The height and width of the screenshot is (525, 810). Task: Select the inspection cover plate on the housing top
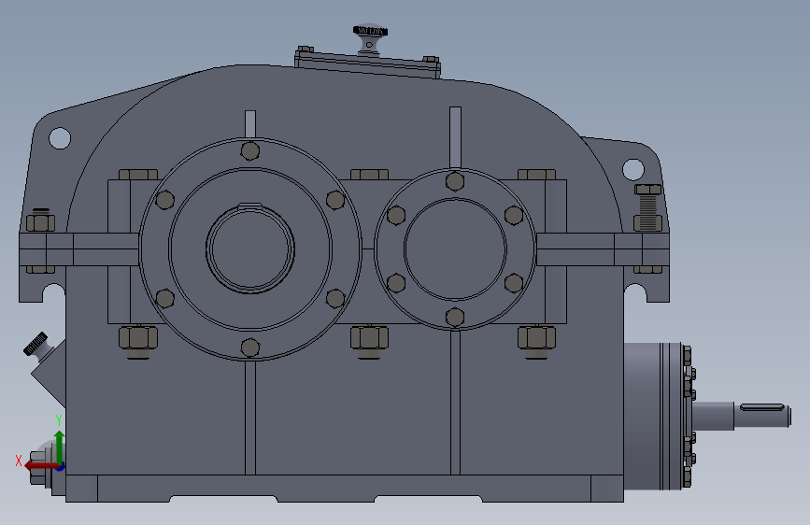tap(367, 64)
